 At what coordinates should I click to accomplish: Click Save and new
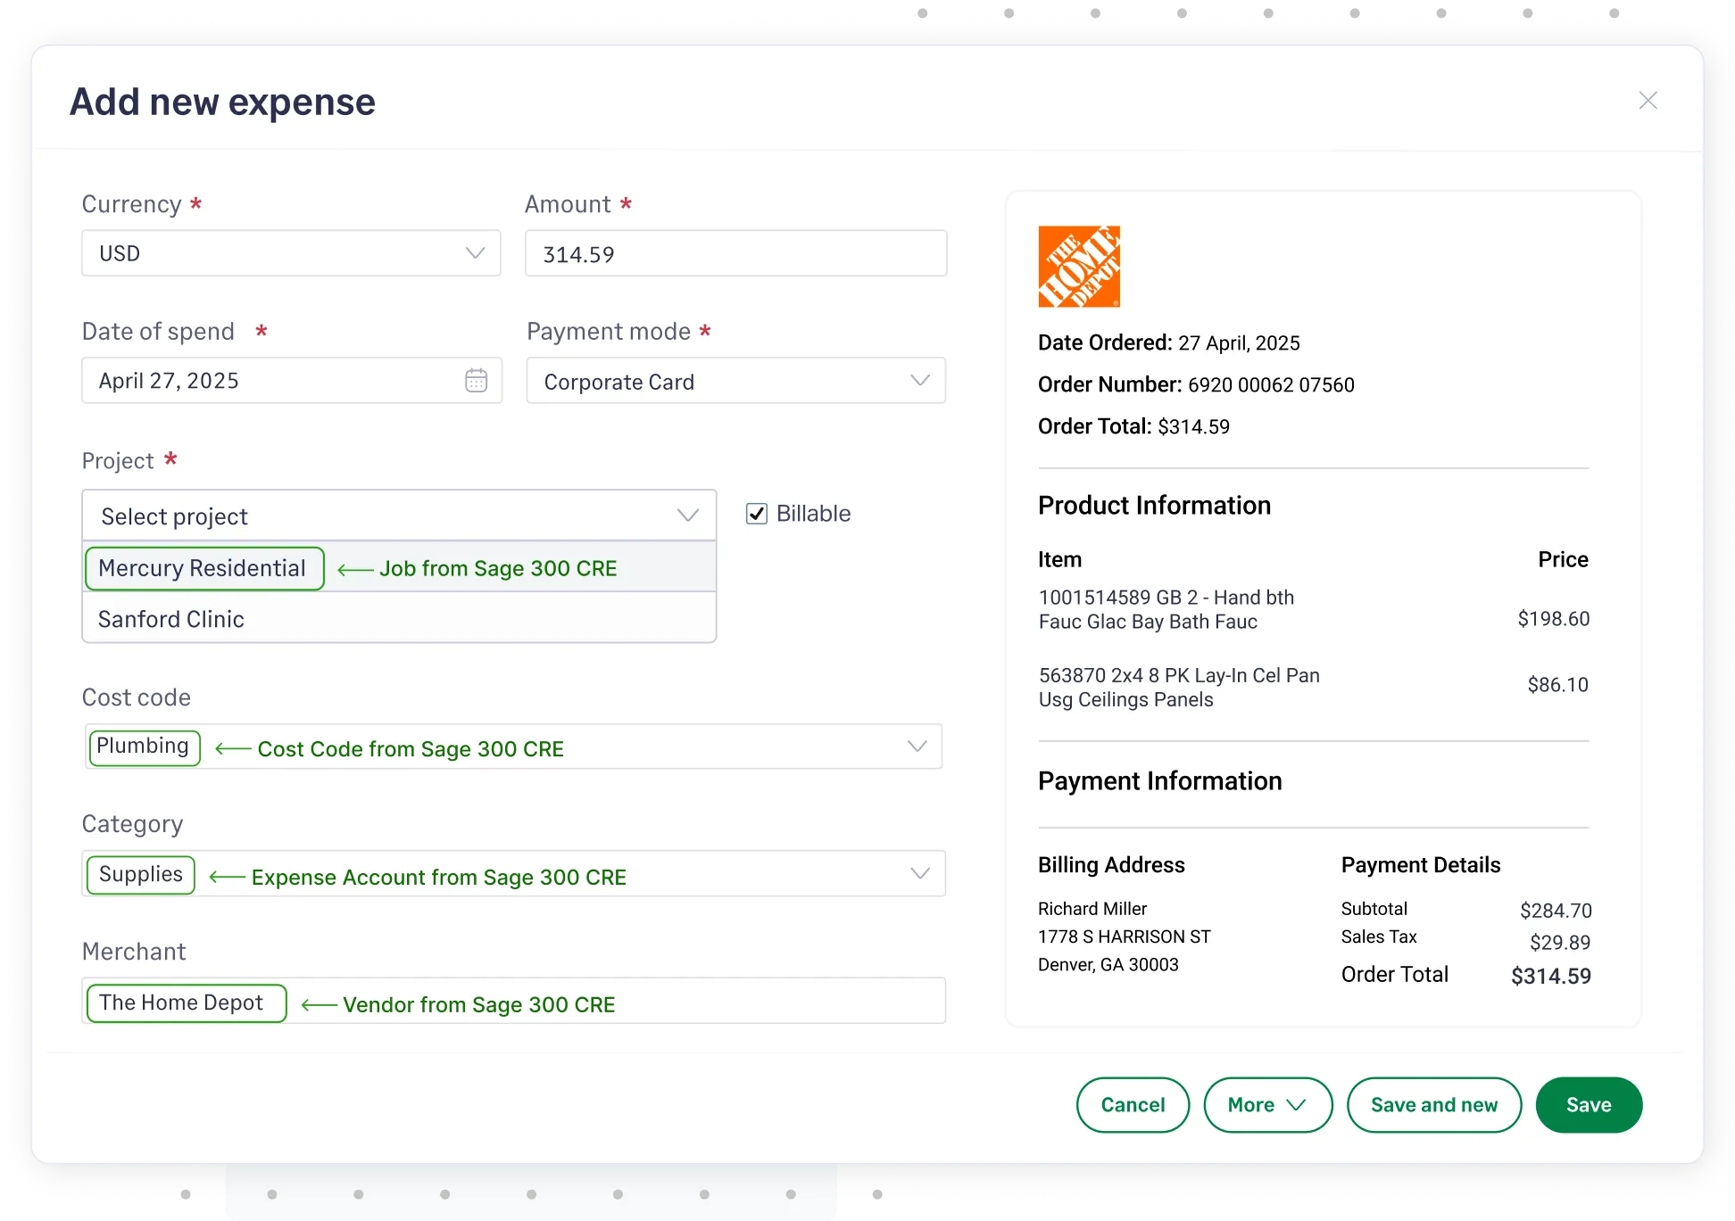pyautogui.click(x=1433, y=1104)
